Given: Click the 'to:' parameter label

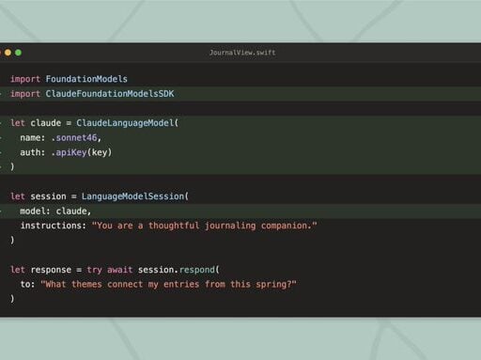Looking at the screenshot, I should point(27,285).
